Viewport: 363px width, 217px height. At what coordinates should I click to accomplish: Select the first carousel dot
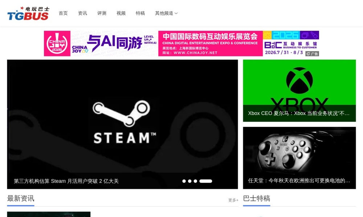tap(184, 181)
